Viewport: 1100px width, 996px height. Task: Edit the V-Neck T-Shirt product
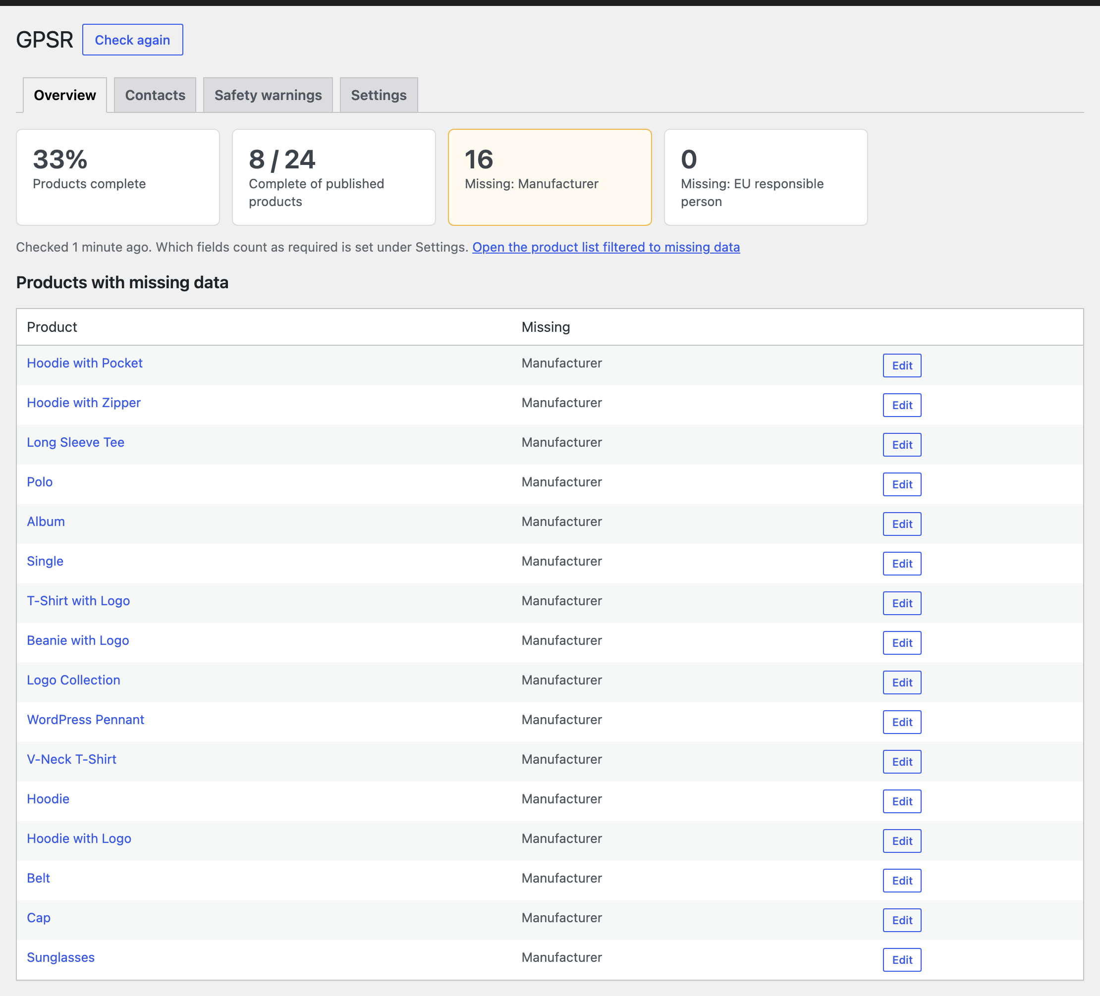point(902,762)
